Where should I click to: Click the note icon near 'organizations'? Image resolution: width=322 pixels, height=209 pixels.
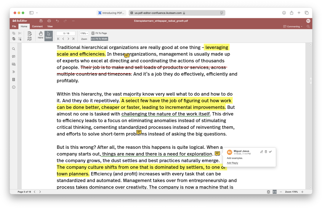[x=127, y=55]
